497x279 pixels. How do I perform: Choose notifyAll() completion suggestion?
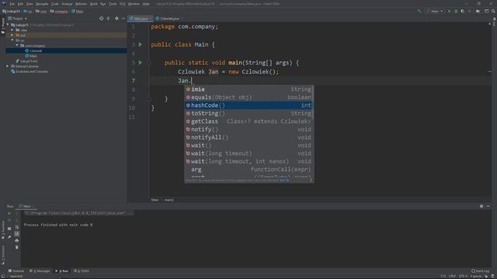(248, 137)
